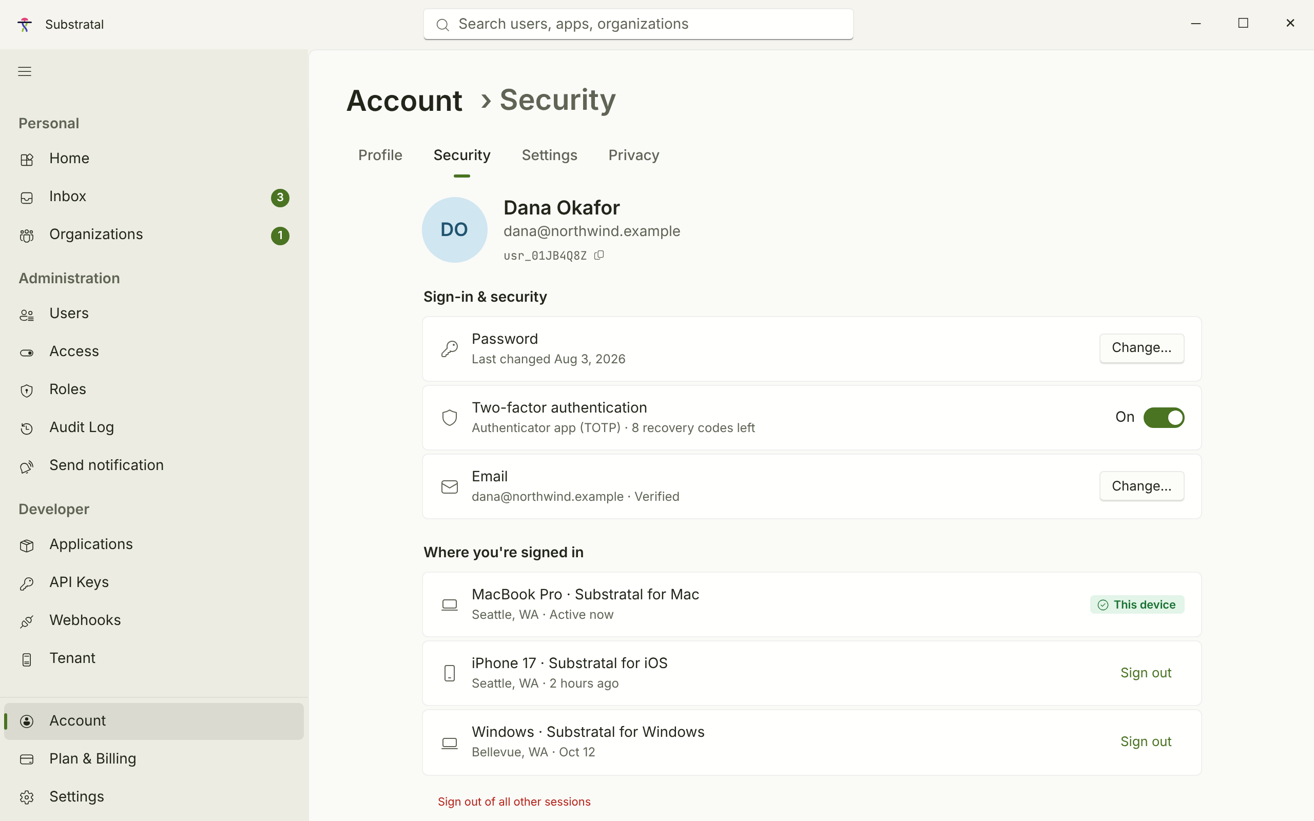Sign out the iPhone 17 session

click(x=1146, y=673)
